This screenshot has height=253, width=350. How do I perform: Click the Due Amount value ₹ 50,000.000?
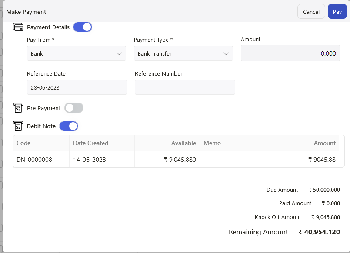coord(324,190)
